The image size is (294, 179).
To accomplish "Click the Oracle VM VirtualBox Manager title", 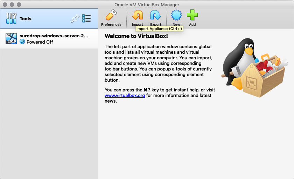I will pyautogui.click(x=147, y=5).
